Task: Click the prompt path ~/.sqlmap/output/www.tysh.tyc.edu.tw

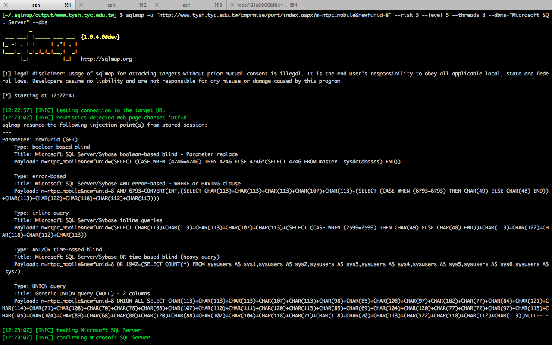Action: coord(60,15)
